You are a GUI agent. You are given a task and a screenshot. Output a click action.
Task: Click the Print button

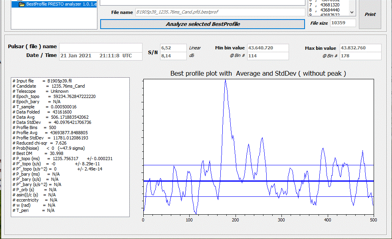tap(370, 14)
